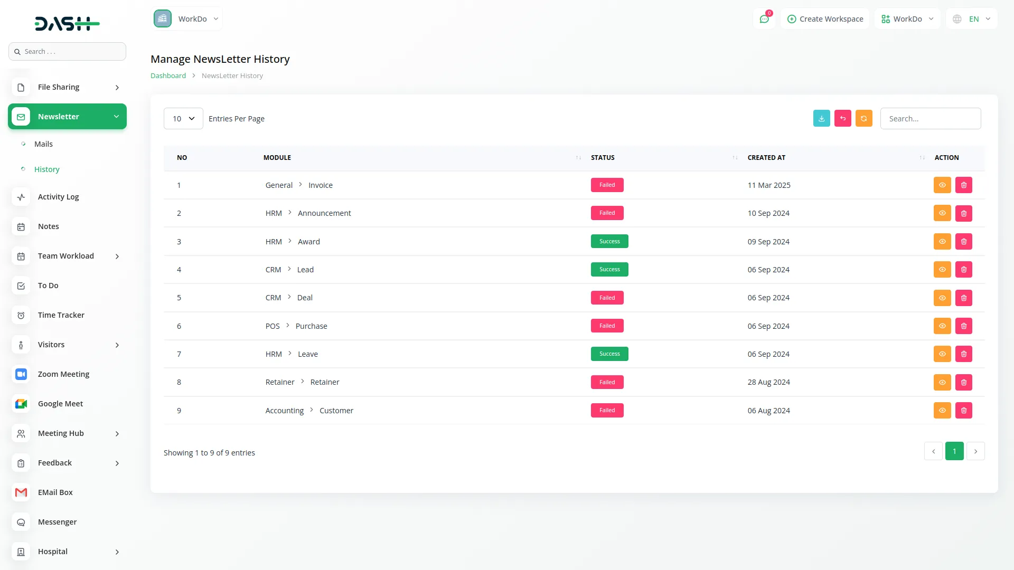Click the orange refresh icon

click(863, 119)
